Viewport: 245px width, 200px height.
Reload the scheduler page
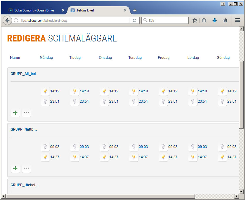[134, 20]
